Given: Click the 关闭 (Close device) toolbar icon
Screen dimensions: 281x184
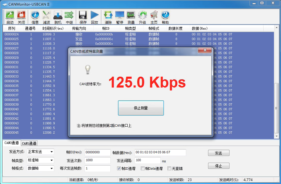Looking at the screenshot, I should [x=21, y=16].
